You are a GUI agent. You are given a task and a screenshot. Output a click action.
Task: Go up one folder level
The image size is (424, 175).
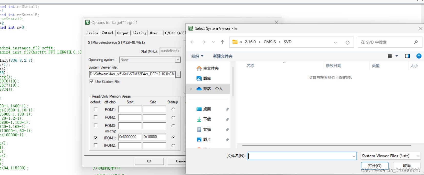point(222,42)
